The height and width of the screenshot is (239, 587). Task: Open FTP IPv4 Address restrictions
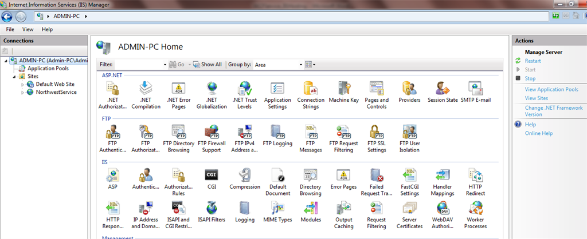[x=244, y=138]
